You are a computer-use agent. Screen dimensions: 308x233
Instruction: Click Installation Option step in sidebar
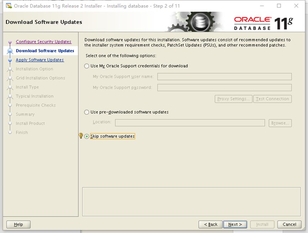coord(35,69)
